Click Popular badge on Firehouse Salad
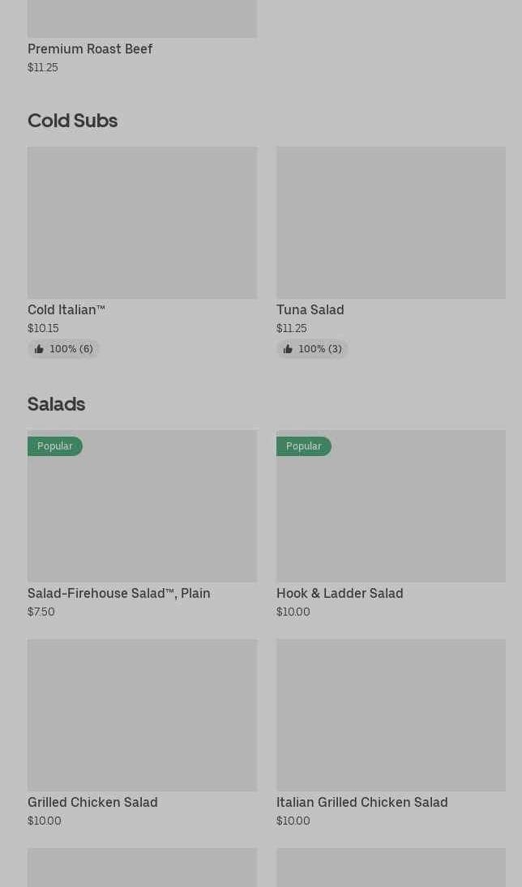This screenshot has height=887, width=522. [55, 446]
